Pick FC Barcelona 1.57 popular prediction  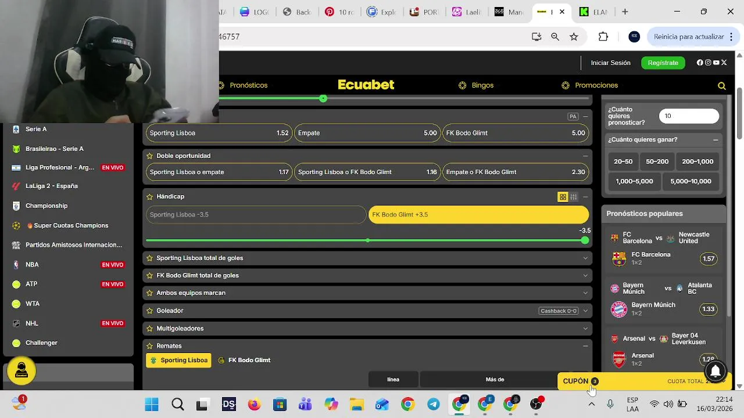(709, 259)
